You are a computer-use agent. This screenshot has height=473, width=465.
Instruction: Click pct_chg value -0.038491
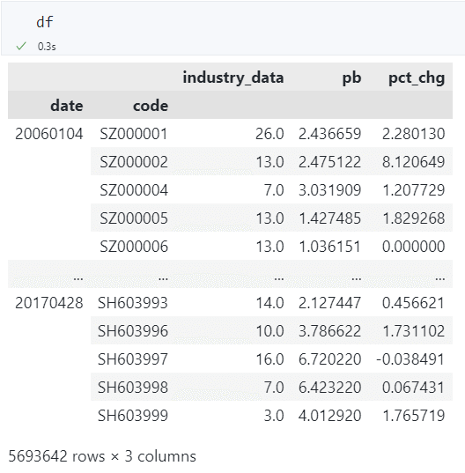[x=410, y=359]
